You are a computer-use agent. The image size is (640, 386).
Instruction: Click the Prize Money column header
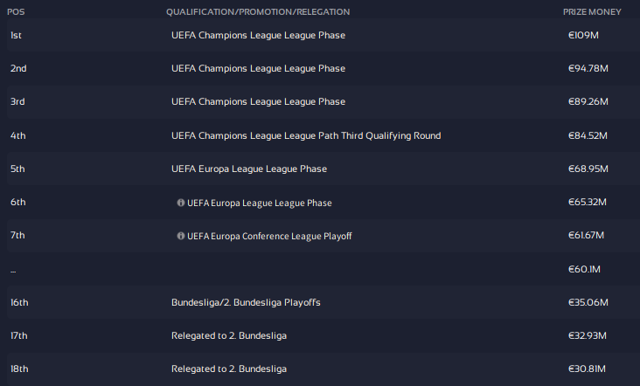(593, 12)
